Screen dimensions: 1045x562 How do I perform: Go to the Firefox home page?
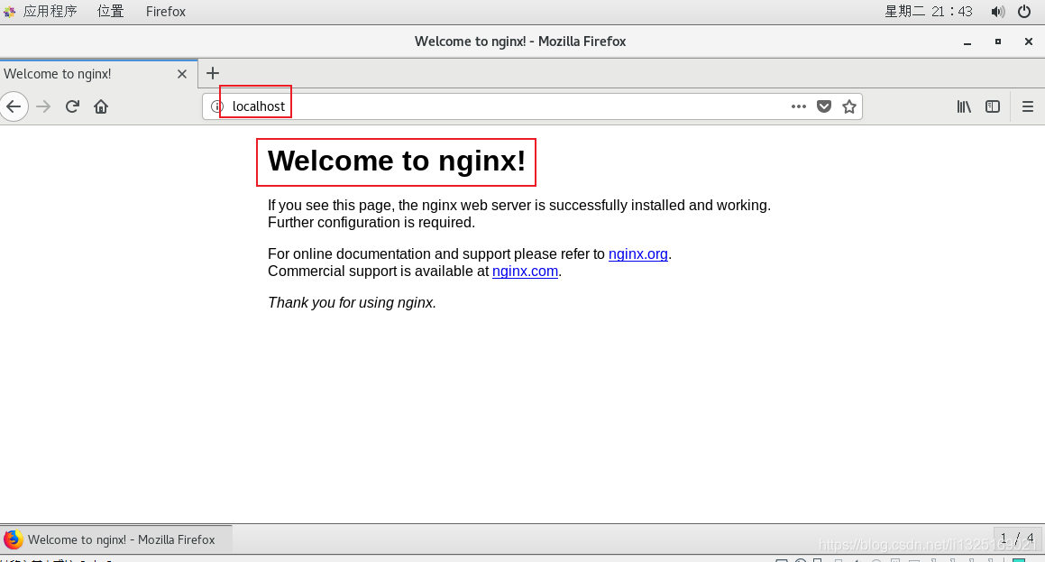coord(101,106)
